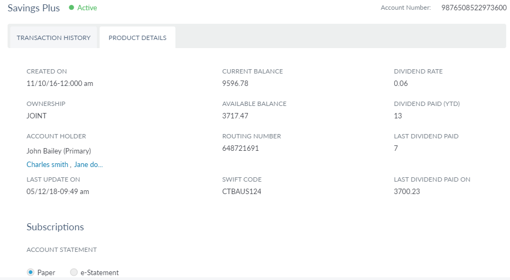
Task: Click the account number 9876508522973600
Action: pyautogui.click(x=474, y=8)
